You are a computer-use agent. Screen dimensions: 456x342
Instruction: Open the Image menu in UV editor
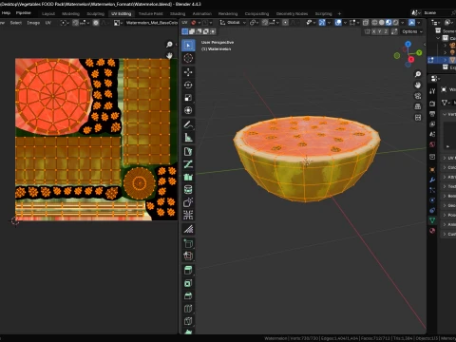coord(33,23)
